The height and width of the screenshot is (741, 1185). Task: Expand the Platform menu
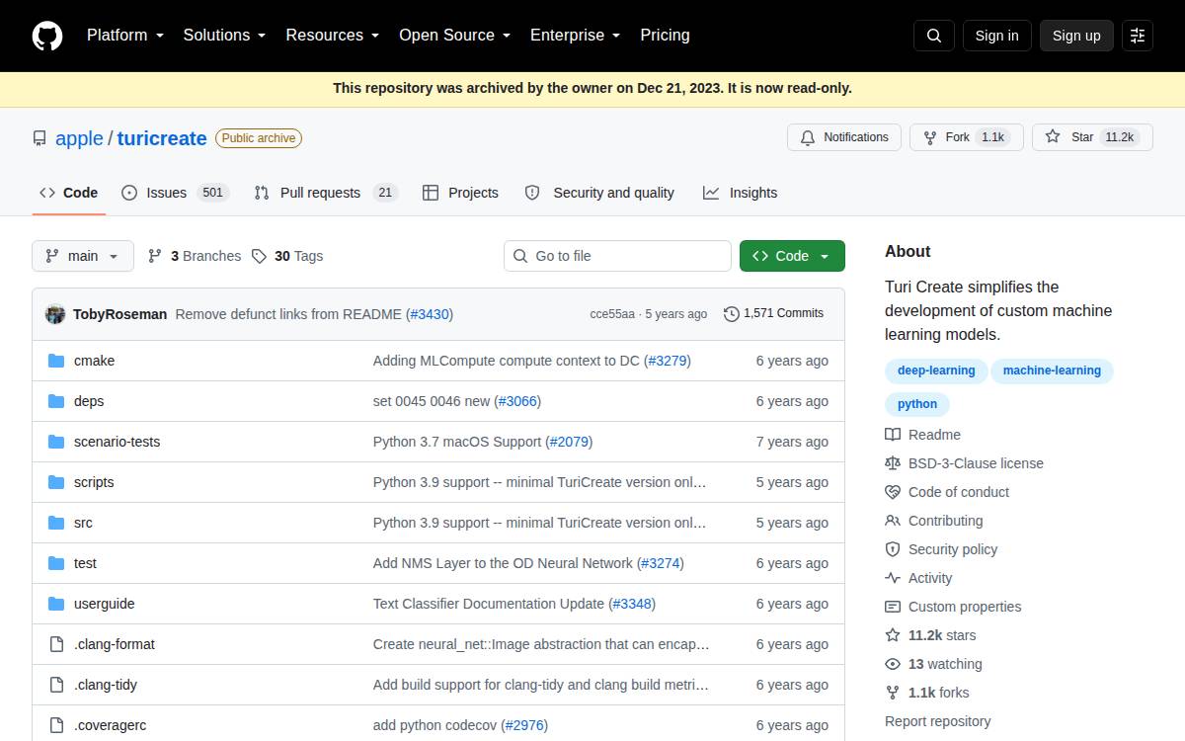[x=125, y=36]
